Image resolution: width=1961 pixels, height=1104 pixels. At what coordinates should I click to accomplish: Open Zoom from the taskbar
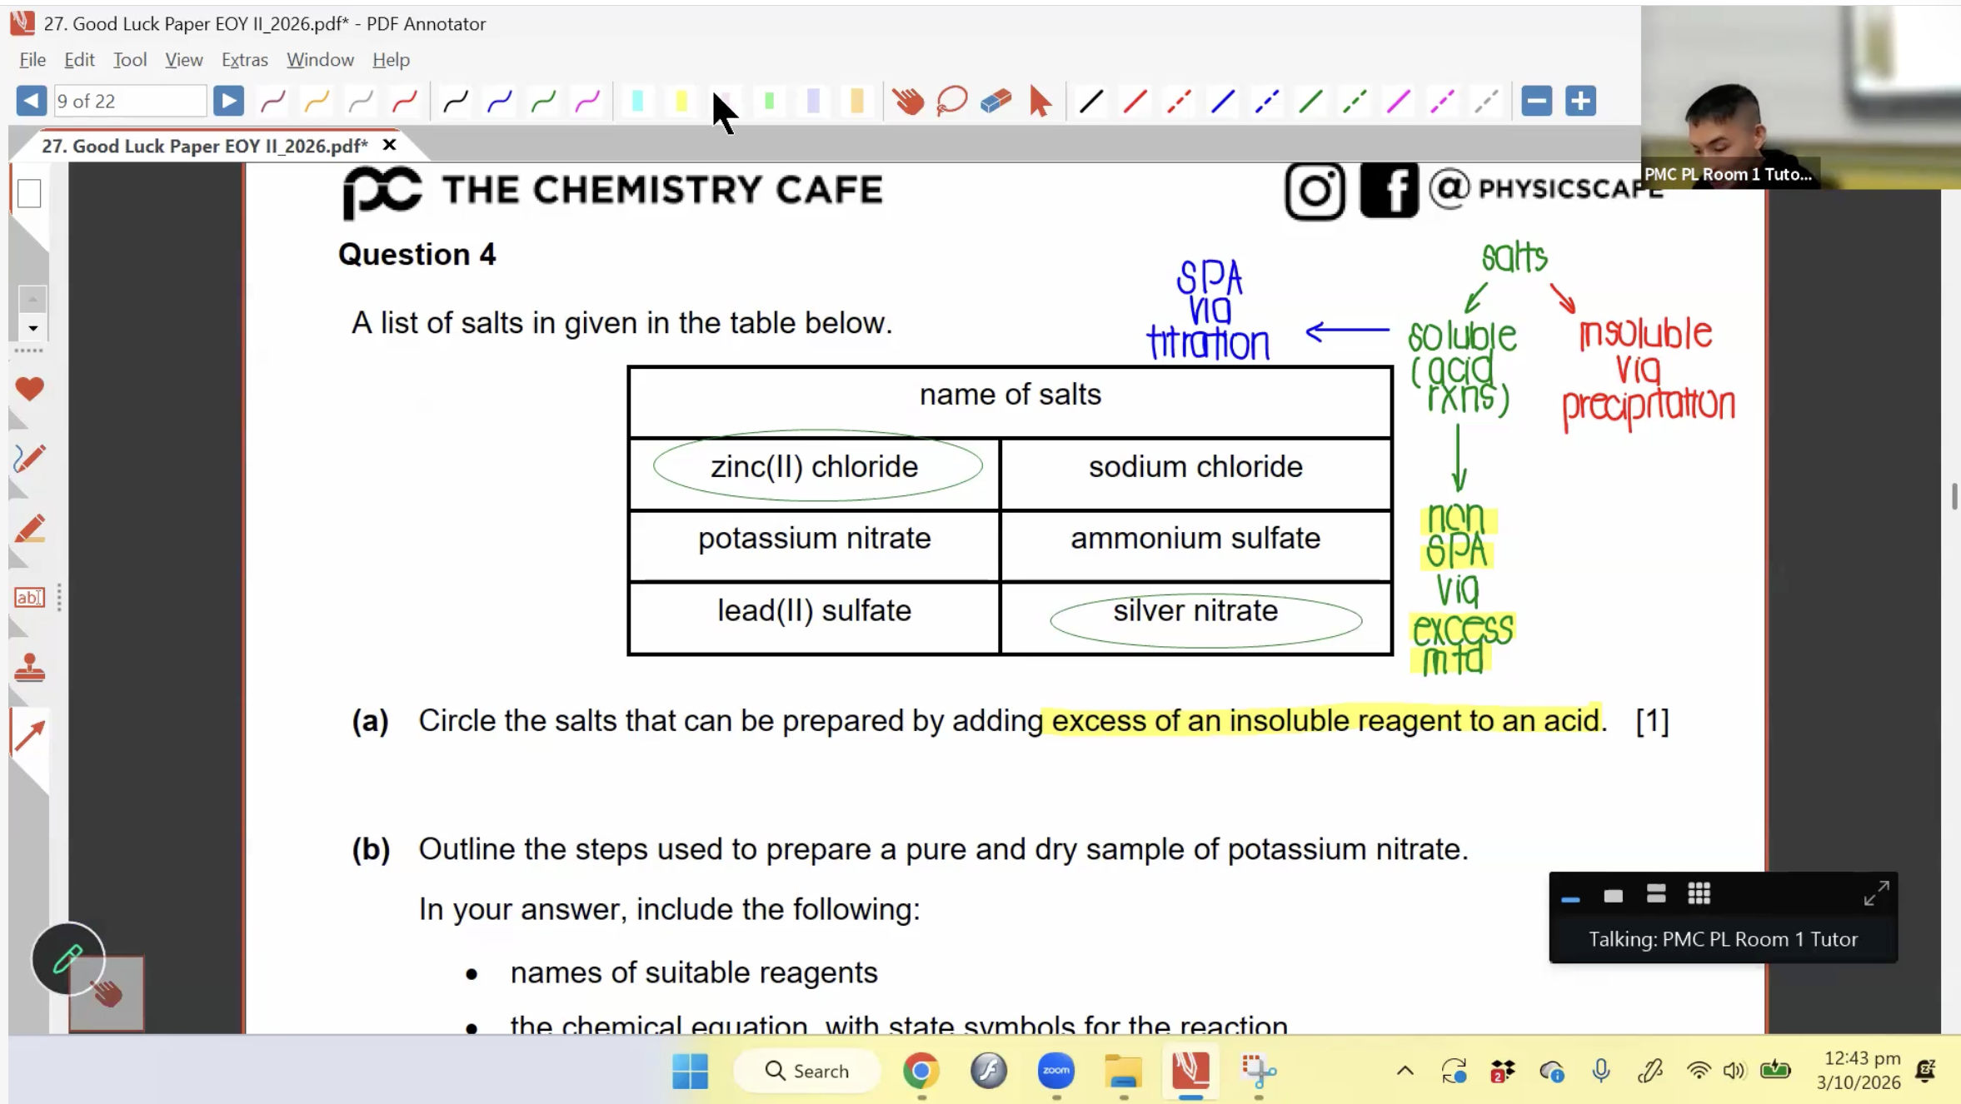1055,1071
